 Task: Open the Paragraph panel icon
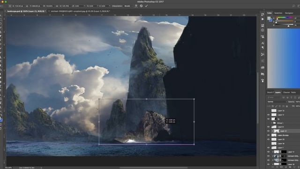262,47
